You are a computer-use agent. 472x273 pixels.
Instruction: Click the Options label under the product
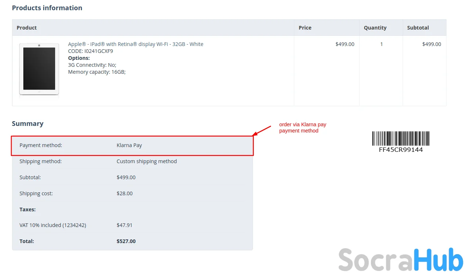(79, 58)
